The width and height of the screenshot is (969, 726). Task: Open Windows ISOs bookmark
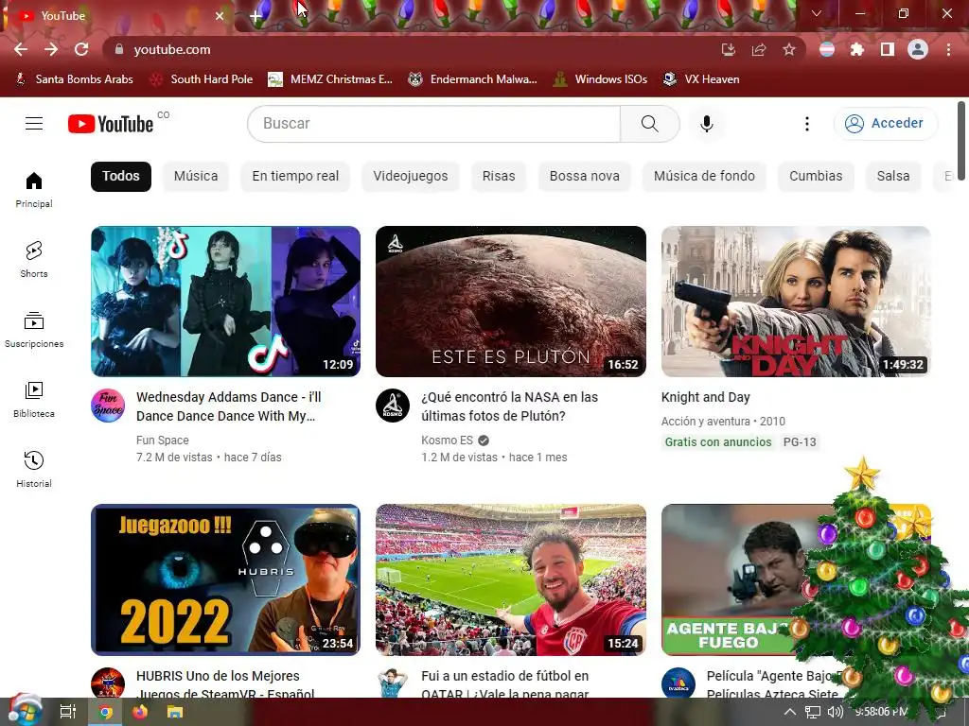point(600,79)
